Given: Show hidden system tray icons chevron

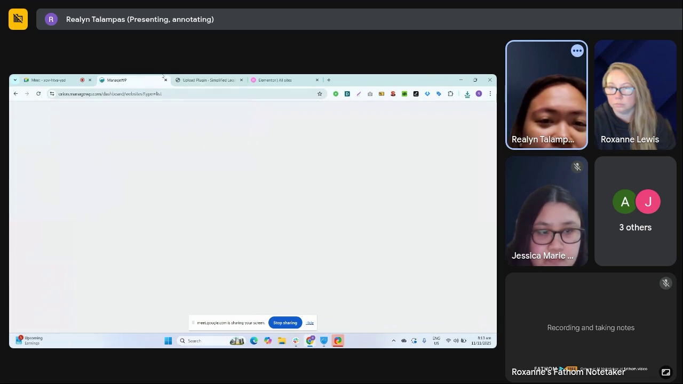Looking at the screenshot, I should pyautogui.click(x=394, y=341).
